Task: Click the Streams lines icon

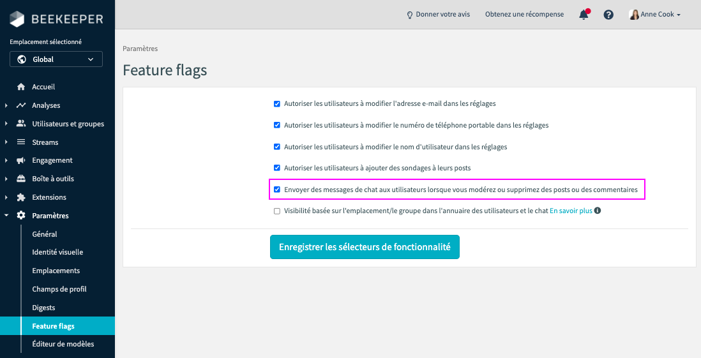Action: pyautogui.click(x=21, y=142)
